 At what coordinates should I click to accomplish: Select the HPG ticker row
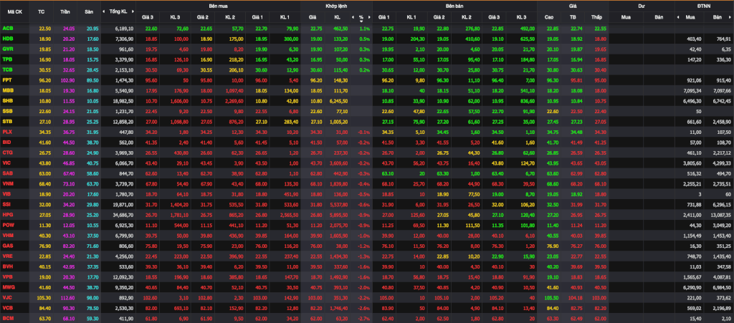tap(367, 215)
